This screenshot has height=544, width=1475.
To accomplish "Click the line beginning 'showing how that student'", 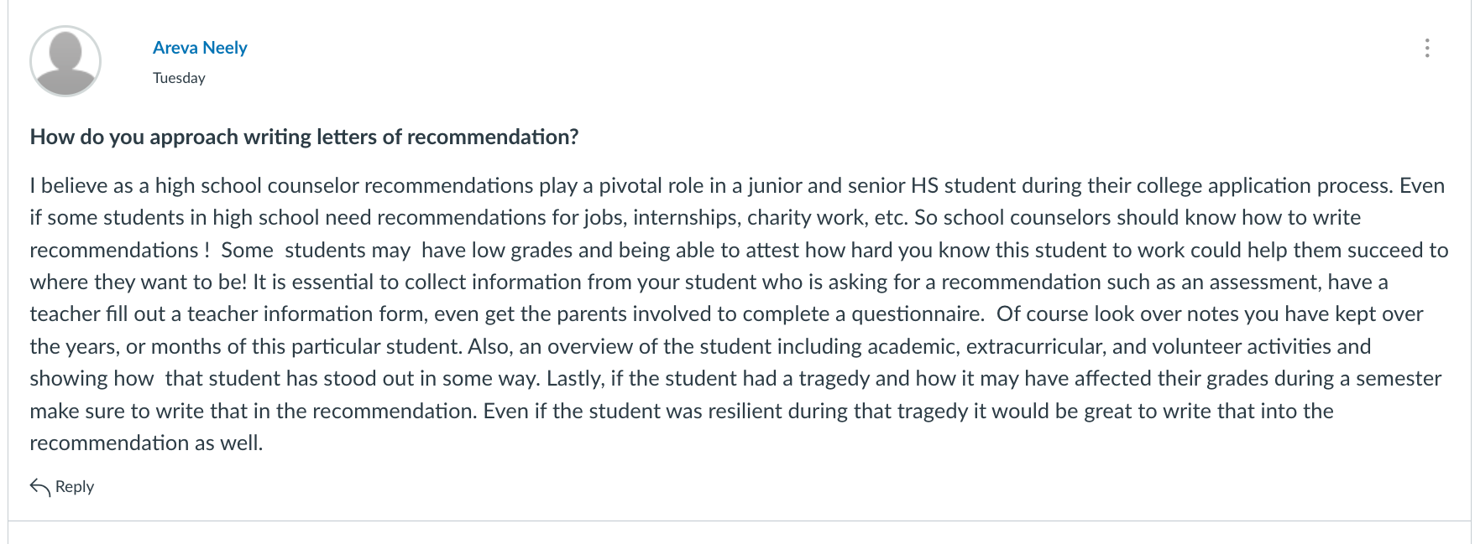I will [x=735, y=379].
